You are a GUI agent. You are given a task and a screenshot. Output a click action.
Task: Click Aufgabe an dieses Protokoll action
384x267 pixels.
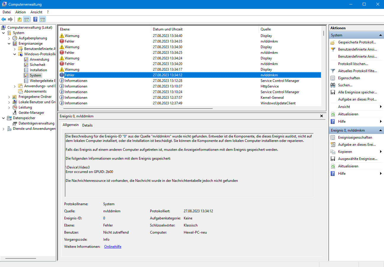click(x=357, y=99)
